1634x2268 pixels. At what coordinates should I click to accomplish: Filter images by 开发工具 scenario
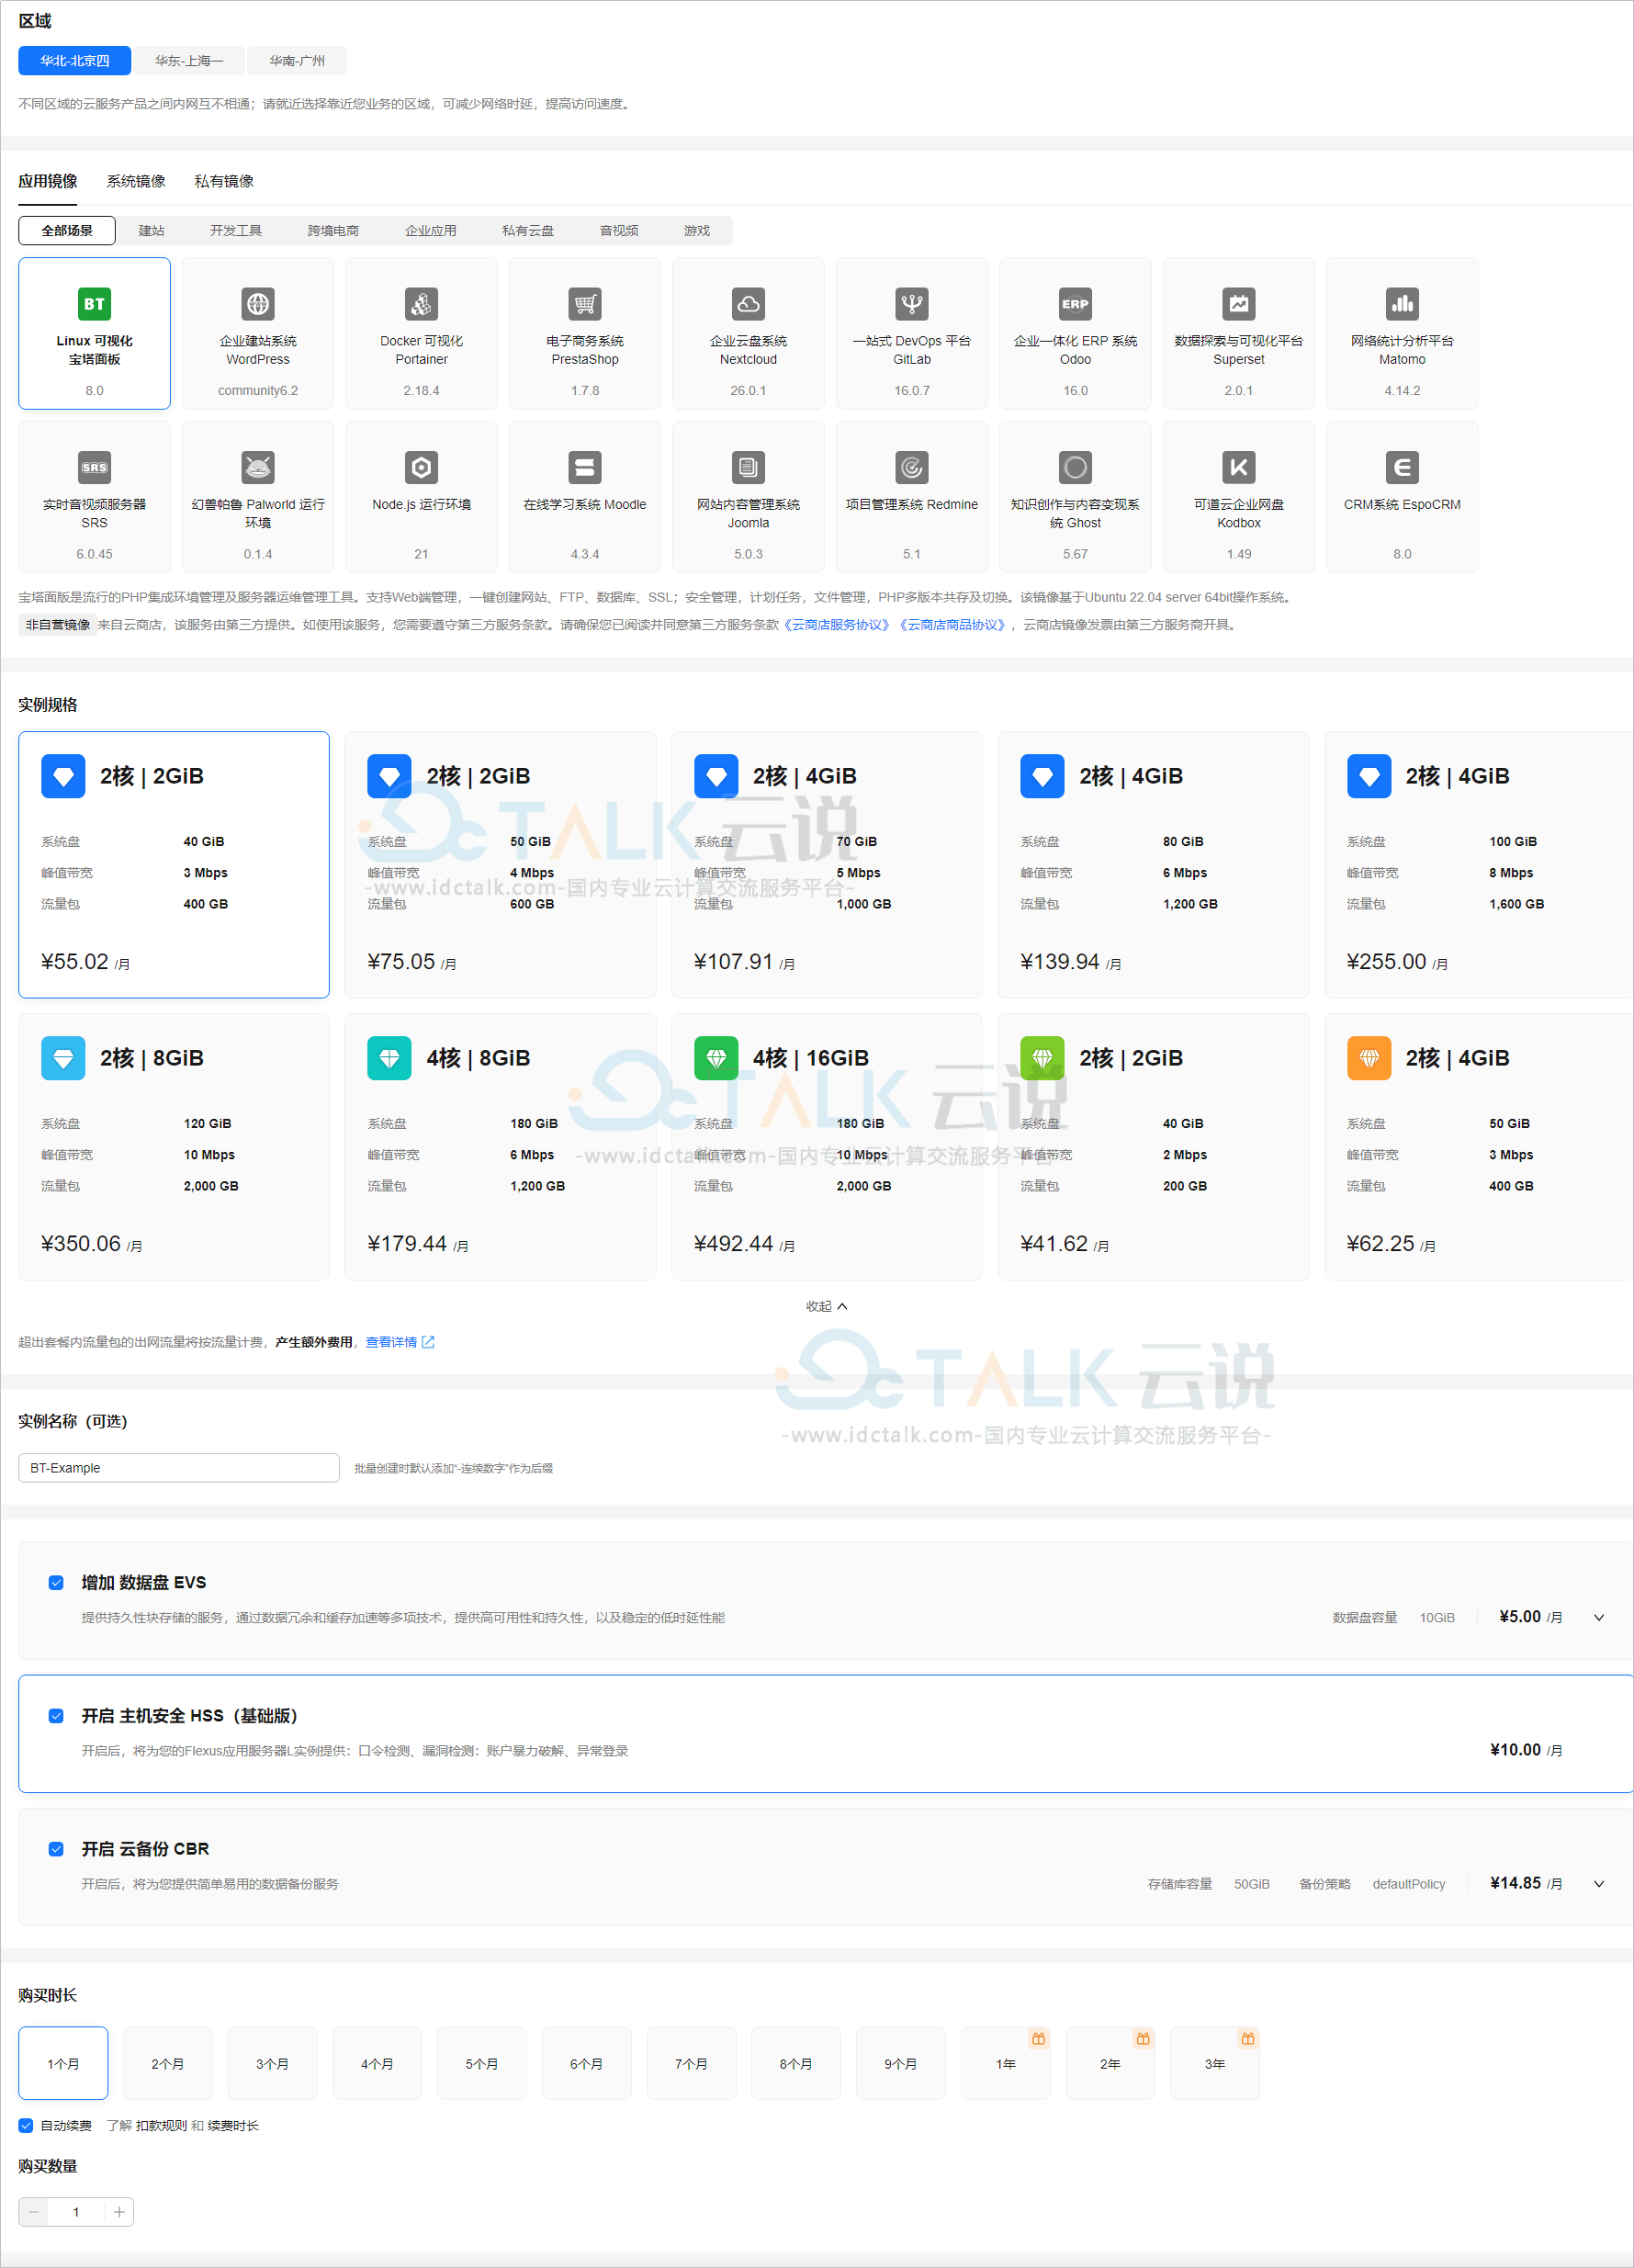tap(236, 230)
